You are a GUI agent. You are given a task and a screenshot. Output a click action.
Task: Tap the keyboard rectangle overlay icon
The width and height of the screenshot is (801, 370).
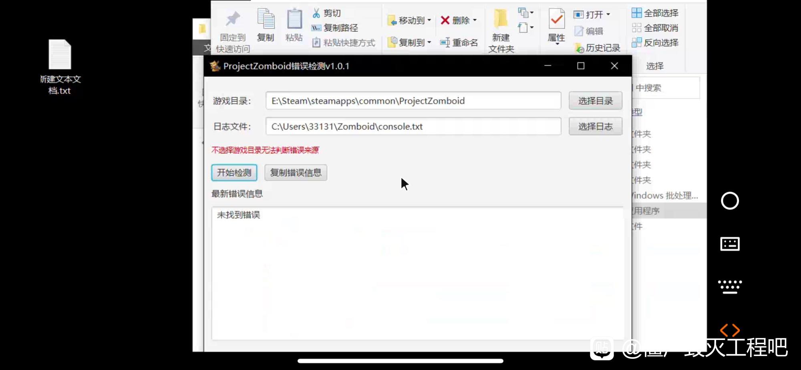(x=730, y=244)
